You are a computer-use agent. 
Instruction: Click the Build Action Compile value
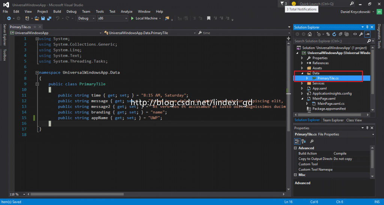340,154
